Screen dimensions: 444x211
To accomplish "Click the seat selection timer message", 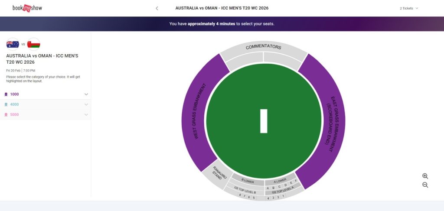I will 222,24.
